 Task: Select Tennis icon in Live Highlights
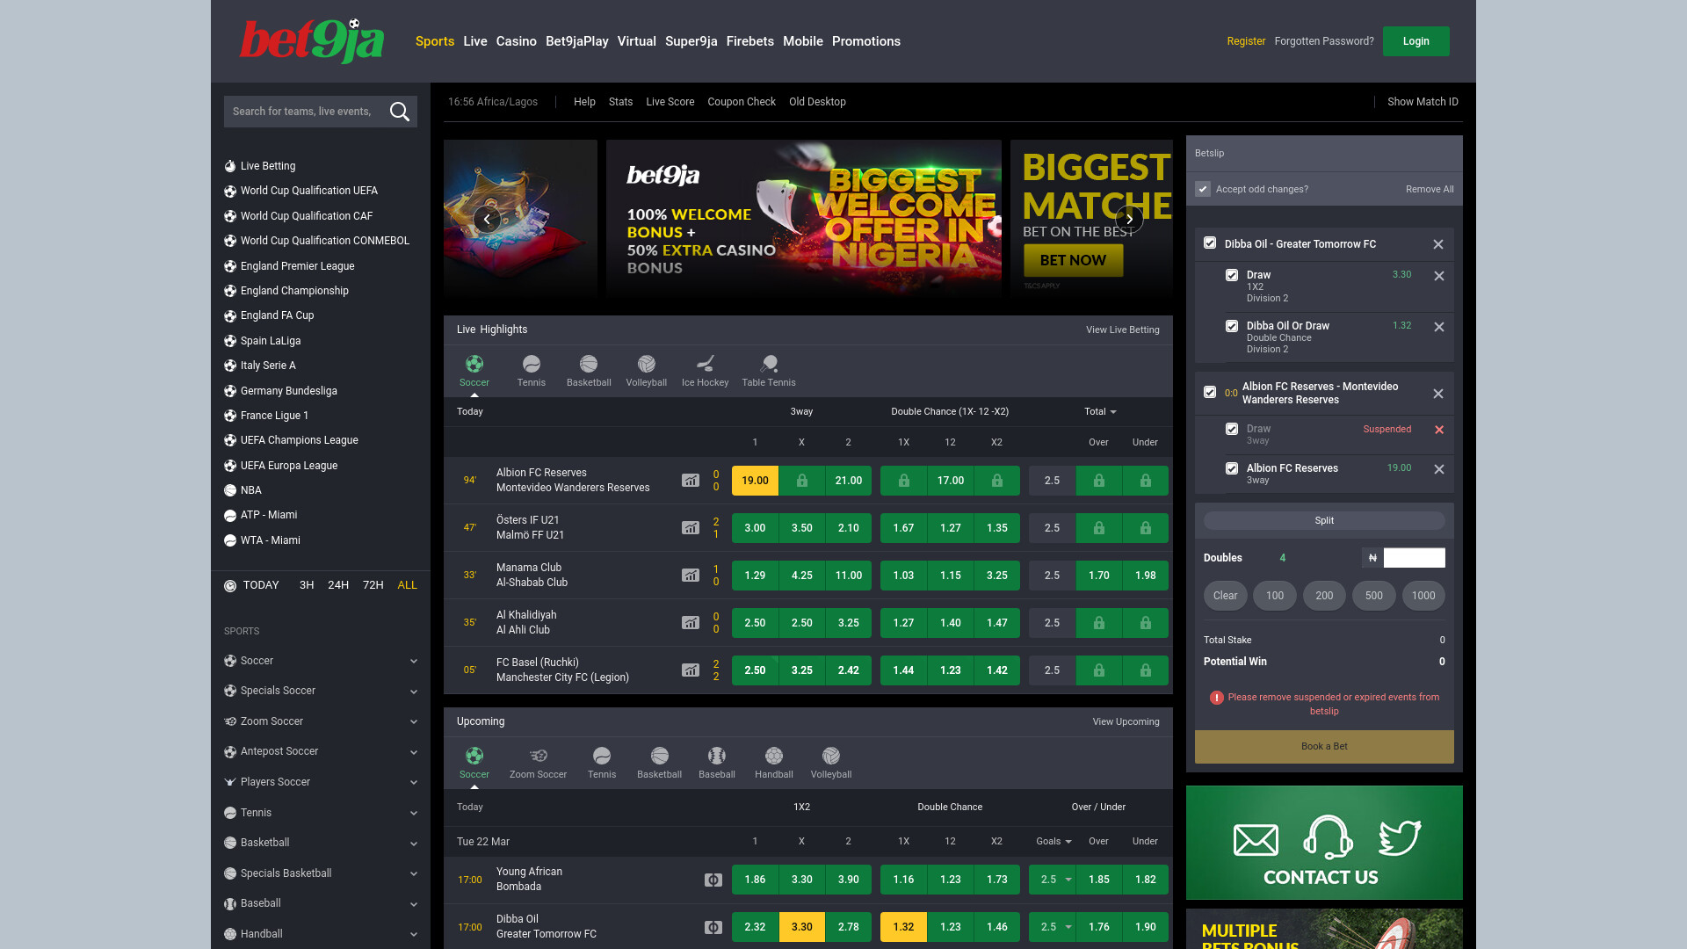[x=532, y=364]
